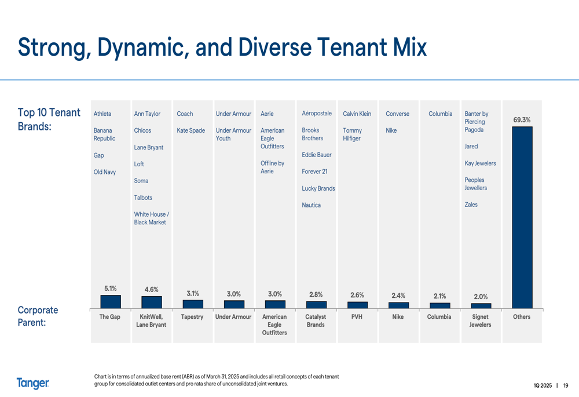
Task: Click the ABR chart footnote text
Action: pos(217,380)
